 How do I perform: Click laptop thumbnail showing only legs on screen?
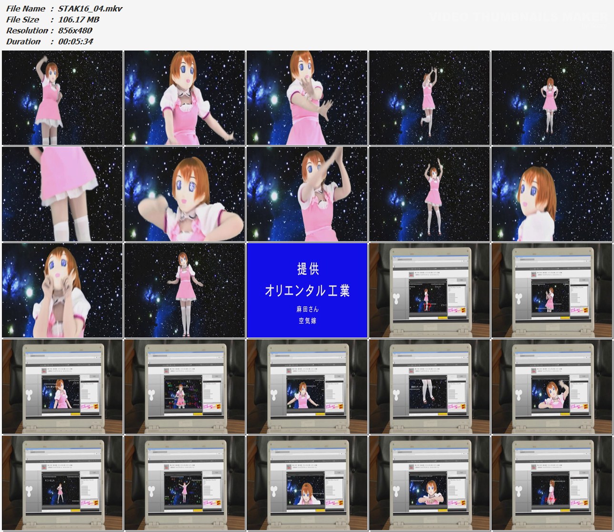pyautogui.click(x=430, y=387)
